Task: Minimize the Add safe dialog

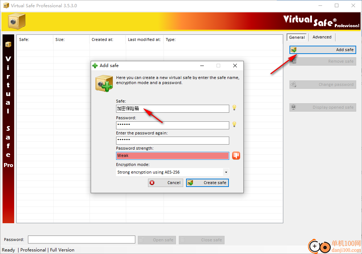Action: [x=202, y=66]
